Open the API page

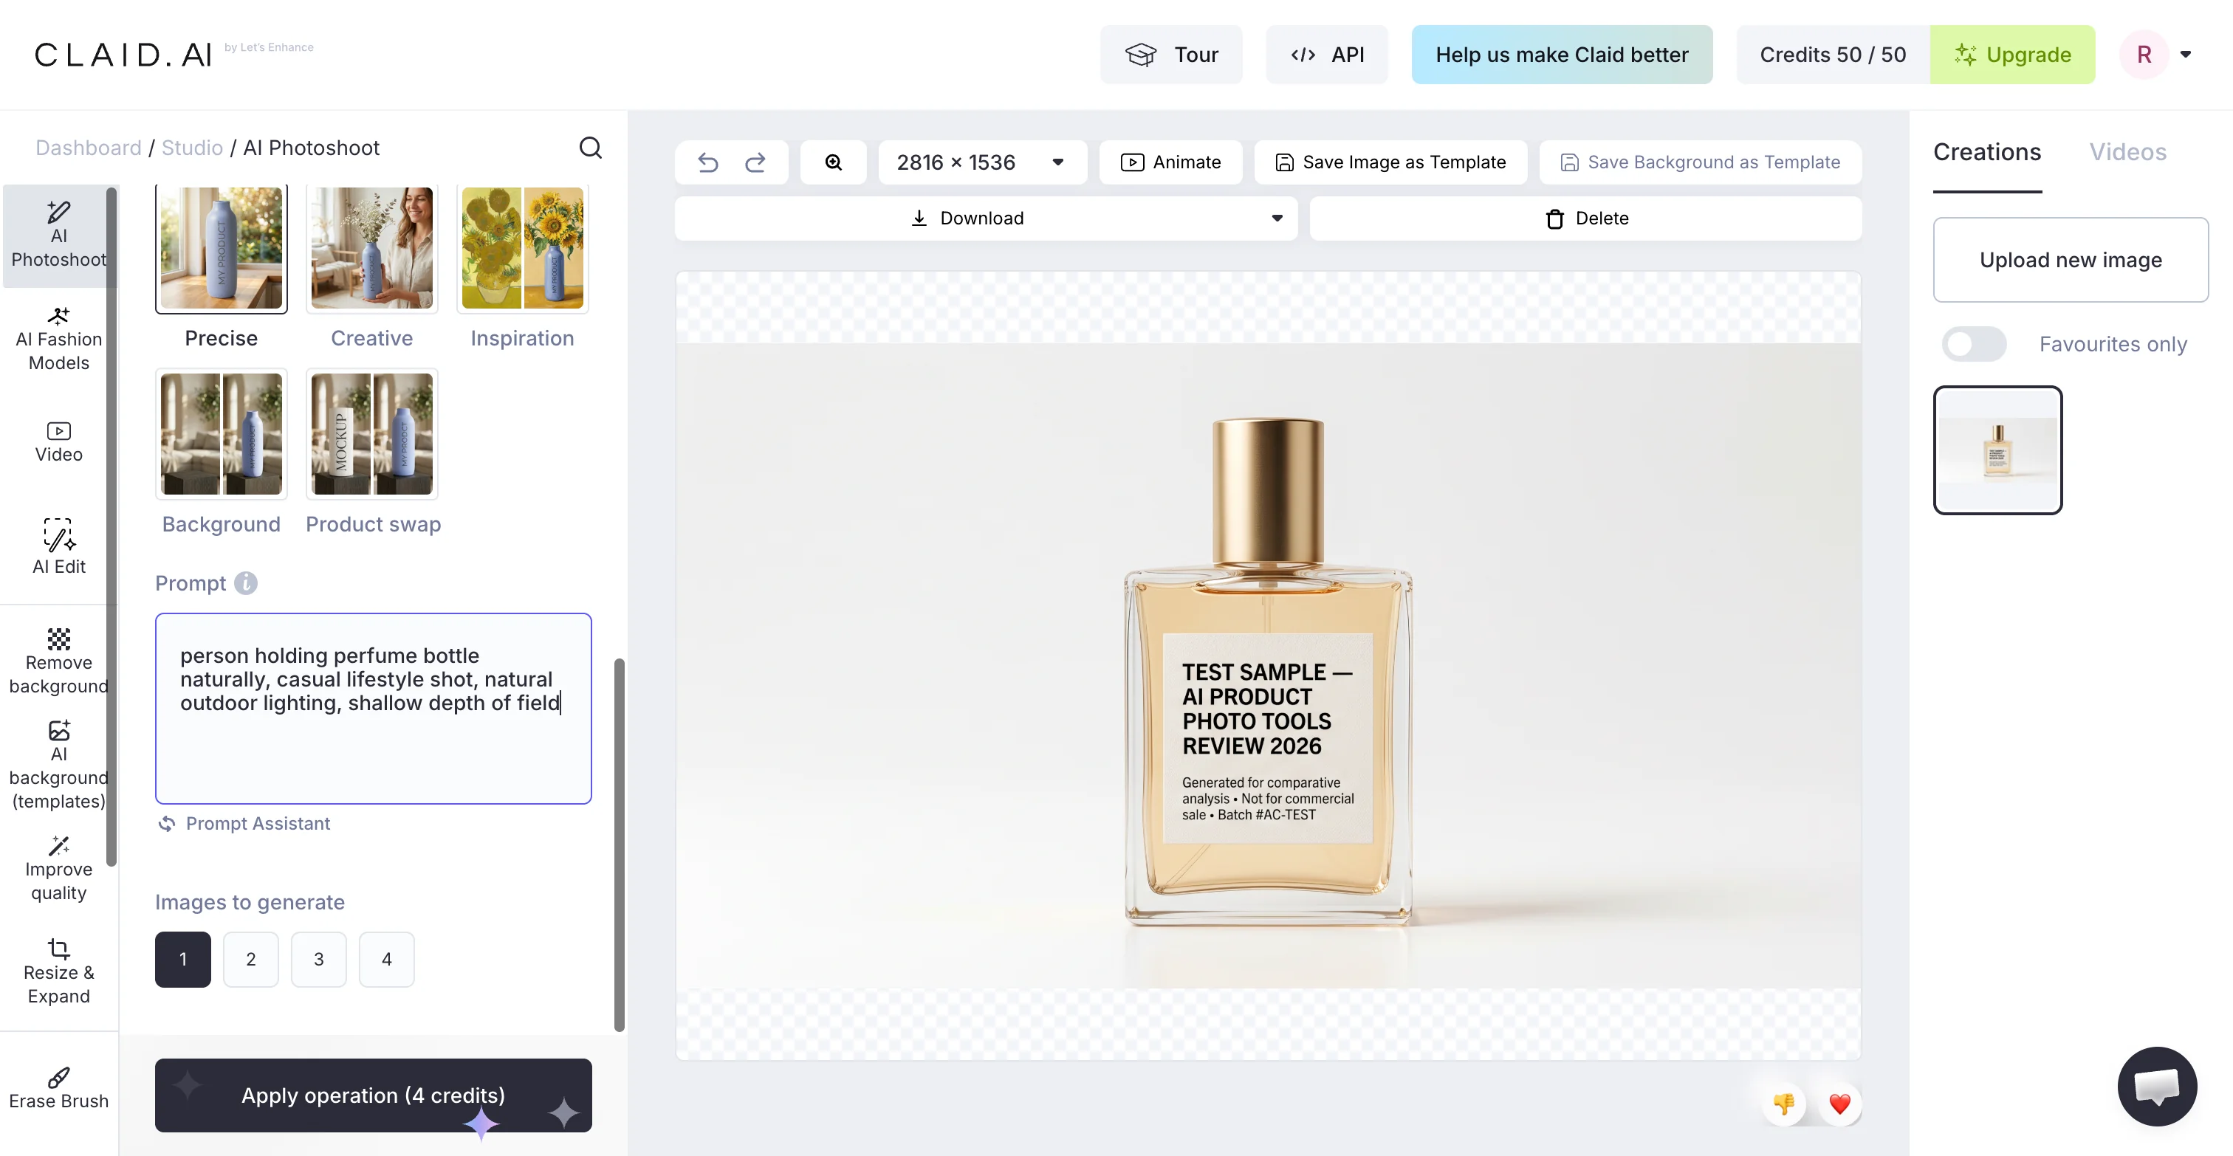1326,55
